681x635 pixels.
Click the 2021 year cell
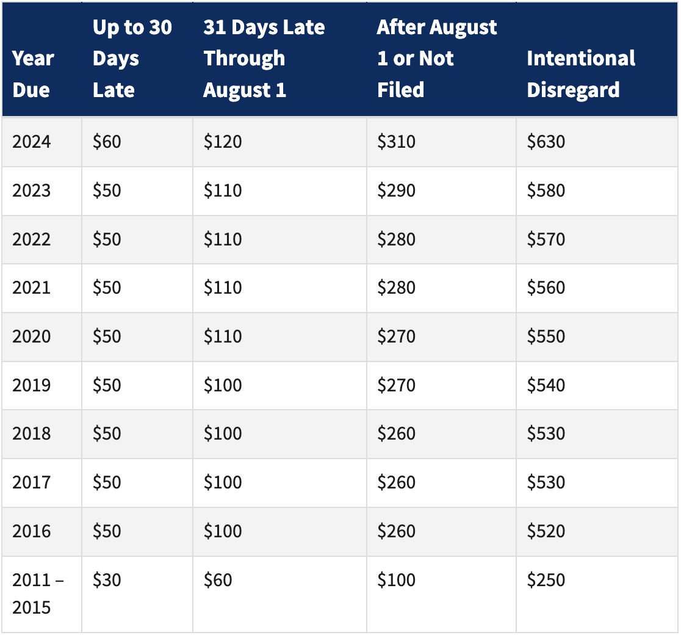[x=32, y=288]
